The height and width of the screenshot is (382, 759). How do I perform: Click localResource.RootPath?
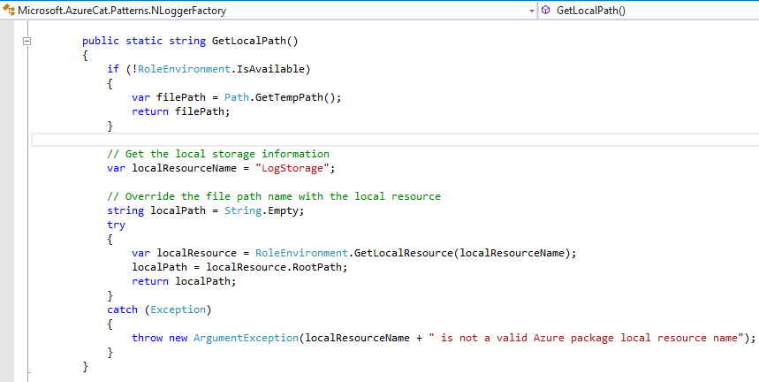tap(274, 267)
